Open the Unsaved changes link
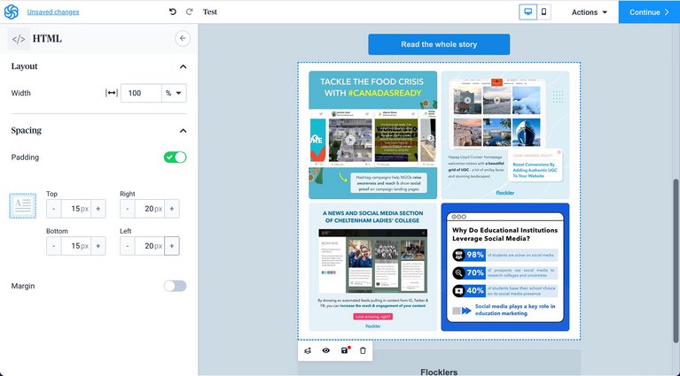Screen dimensions: 680x376 click(53, 12)
